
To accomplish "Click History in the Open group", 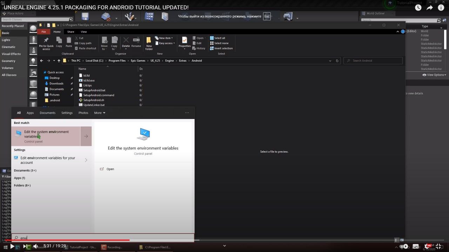I will tap(199, 48).
